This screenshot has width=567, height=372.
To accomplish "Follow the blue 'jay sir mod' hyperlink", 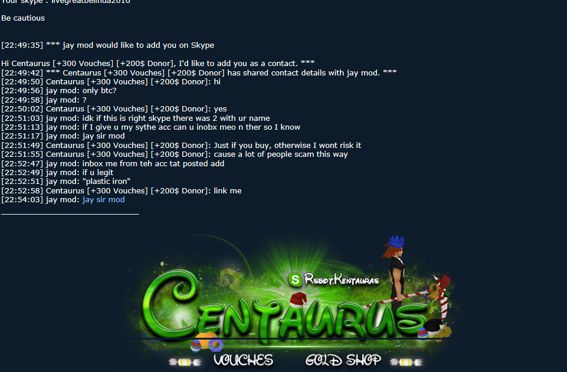I will pyautogui.click(x=103, y=200).
